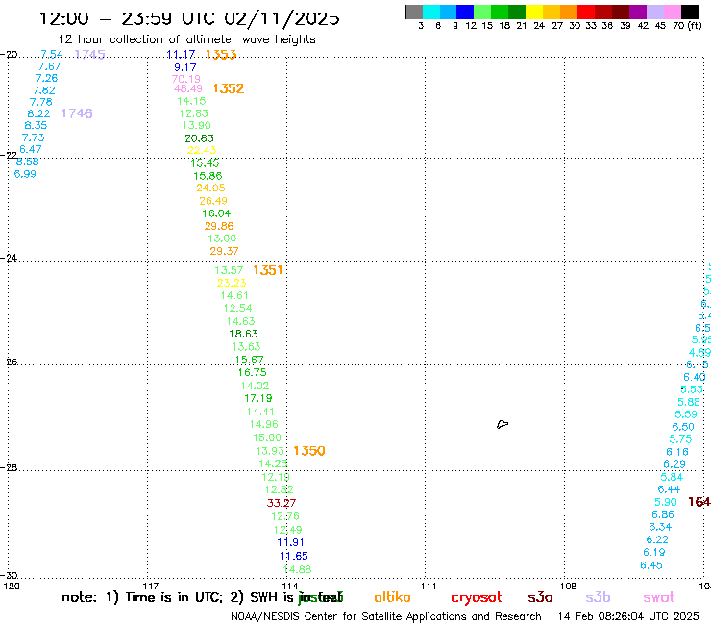Click the yellow wave height '22.43'
The image size is (711, 625).
202,150
